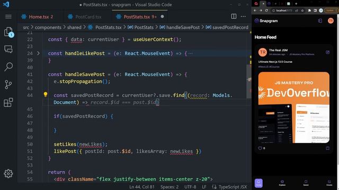Open the VS Code hamburger menu
Screen dimensions: 339x190
tap(8, 16)
